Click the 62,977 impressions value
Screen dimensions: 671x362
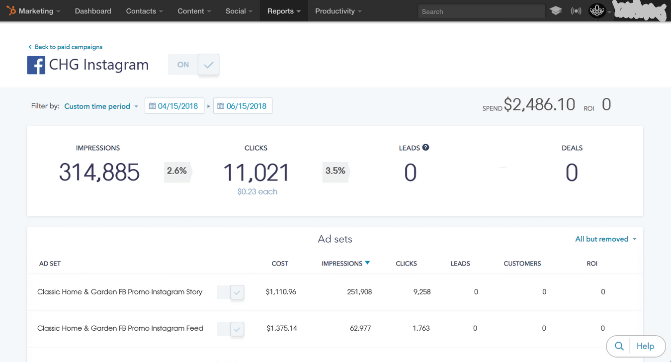coord(360,328)
